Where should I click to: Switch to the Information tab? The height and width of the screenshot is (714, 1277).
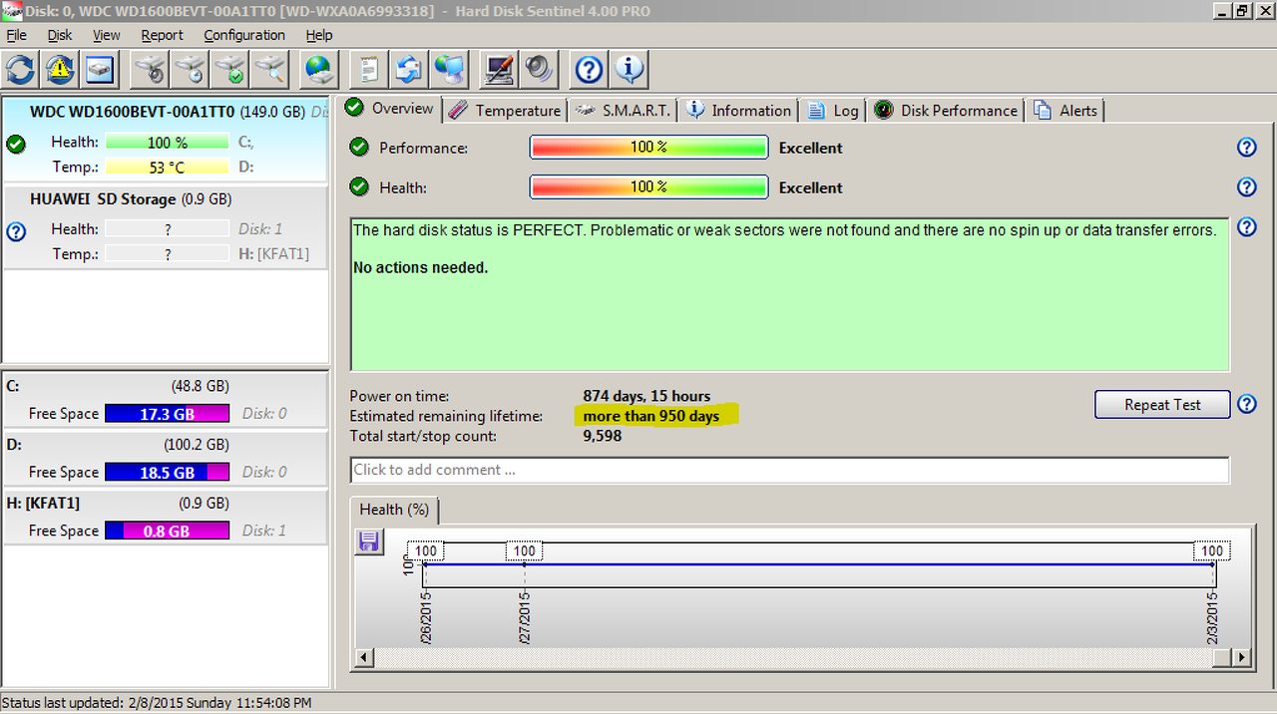click(x=739, y=111)
